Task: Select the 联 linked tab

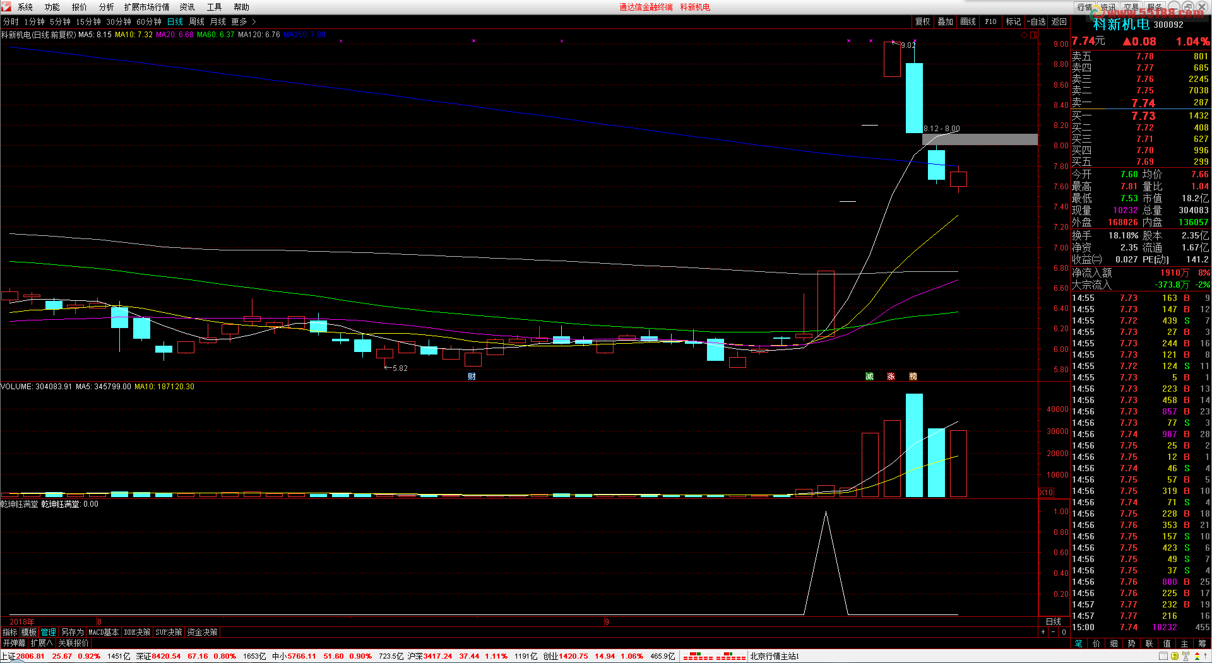Action: [x=1150, y=643]
